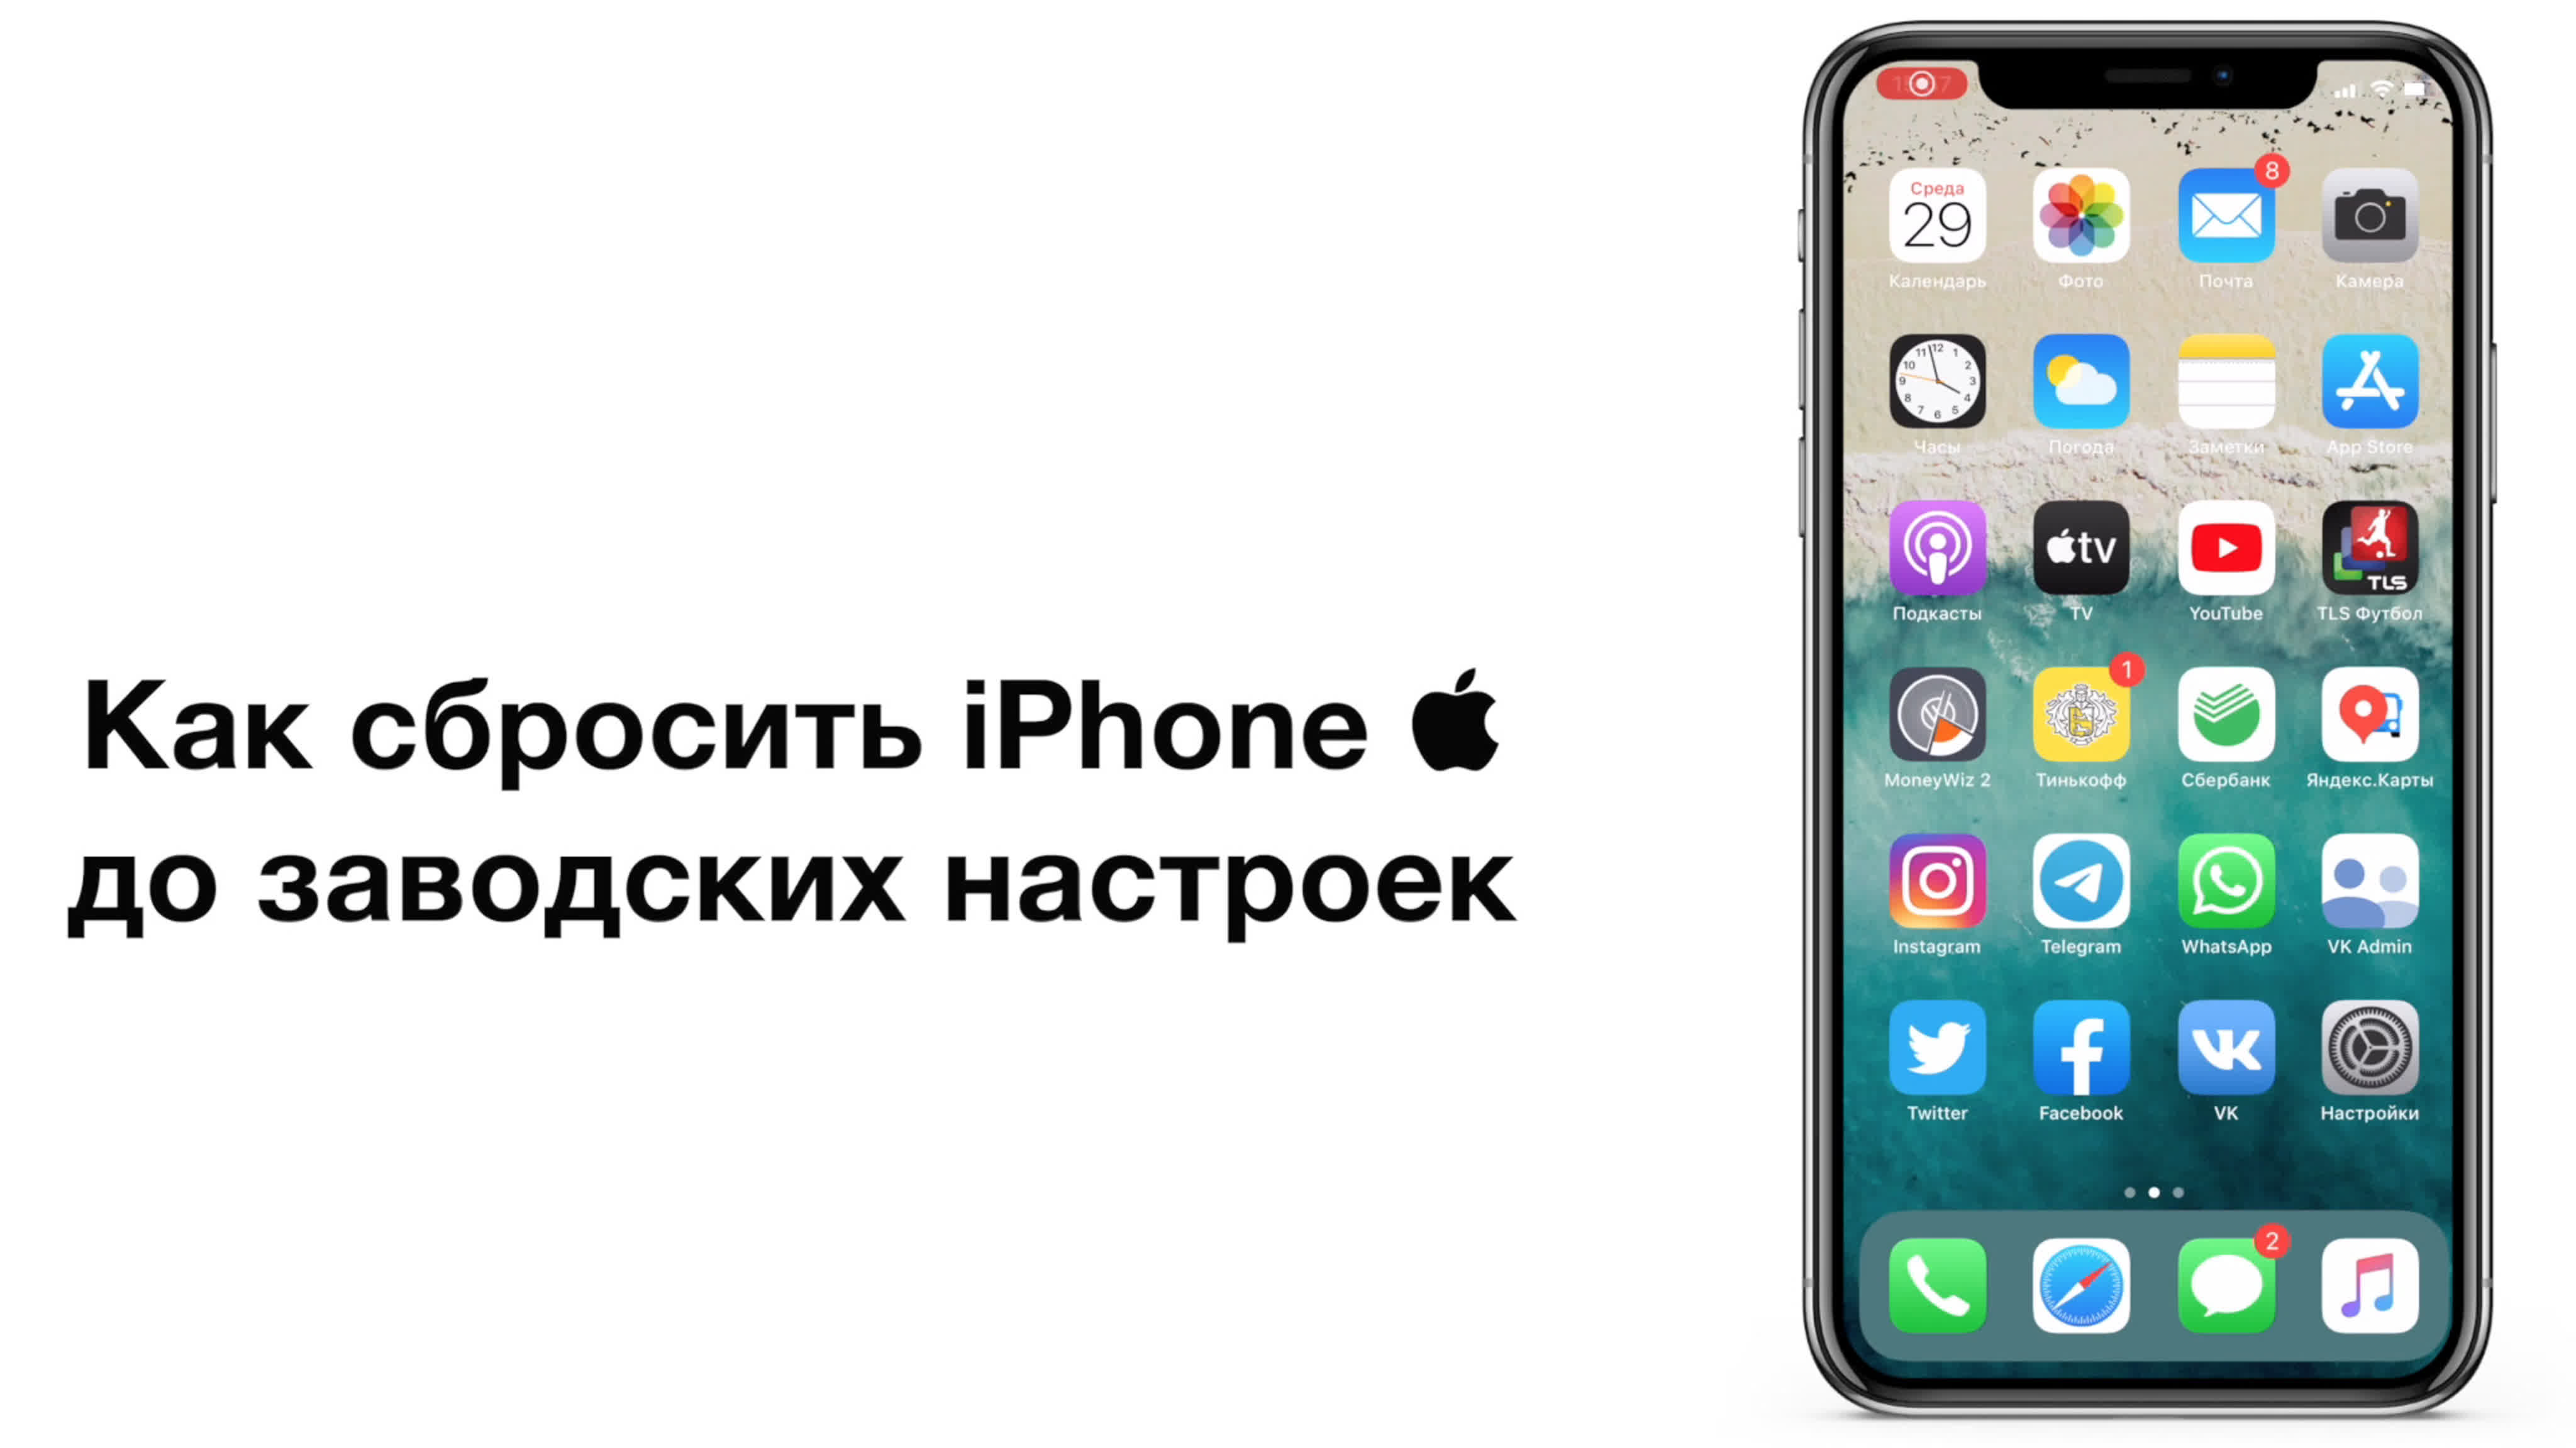Open VK social network

pyautogui.click(x=2226, y=1061)
